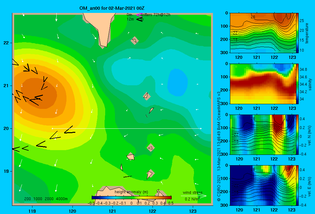315x214 pixels.
Task: Click longitude label '122' under main map
Action: pyautogui.click(x=153, y=211)
